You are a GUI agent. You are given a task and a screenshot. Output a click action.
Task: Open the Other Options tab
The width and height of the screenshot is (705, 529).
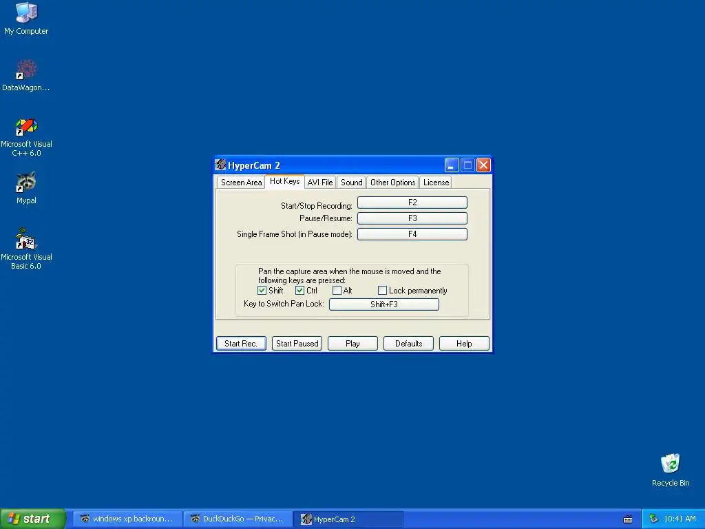coord(392,182)
